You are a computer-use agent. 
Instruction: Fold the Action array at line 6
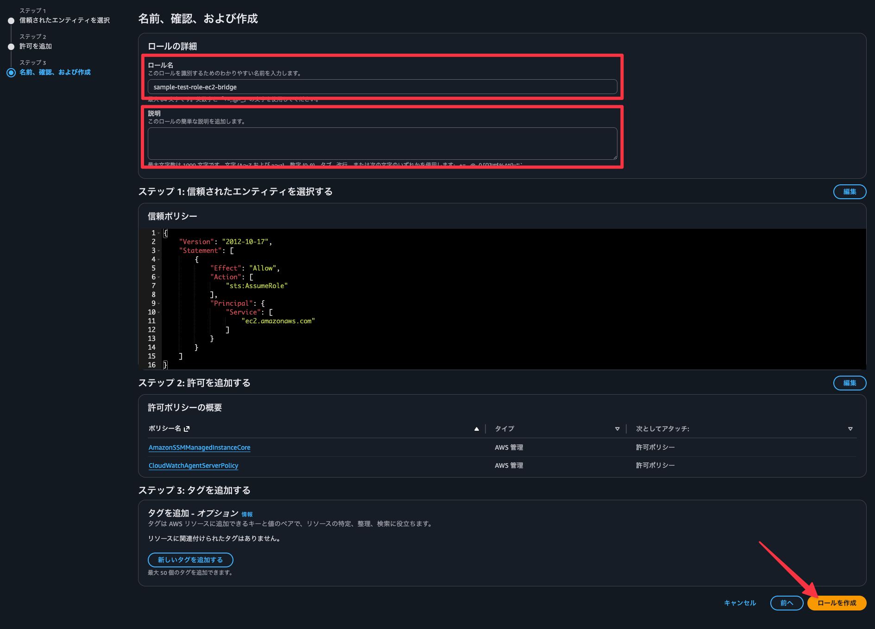(x=159, y=277)
